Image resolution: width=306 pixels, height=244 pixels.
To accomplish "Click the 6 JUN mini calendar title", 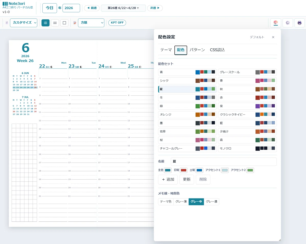I will (25, 73).
